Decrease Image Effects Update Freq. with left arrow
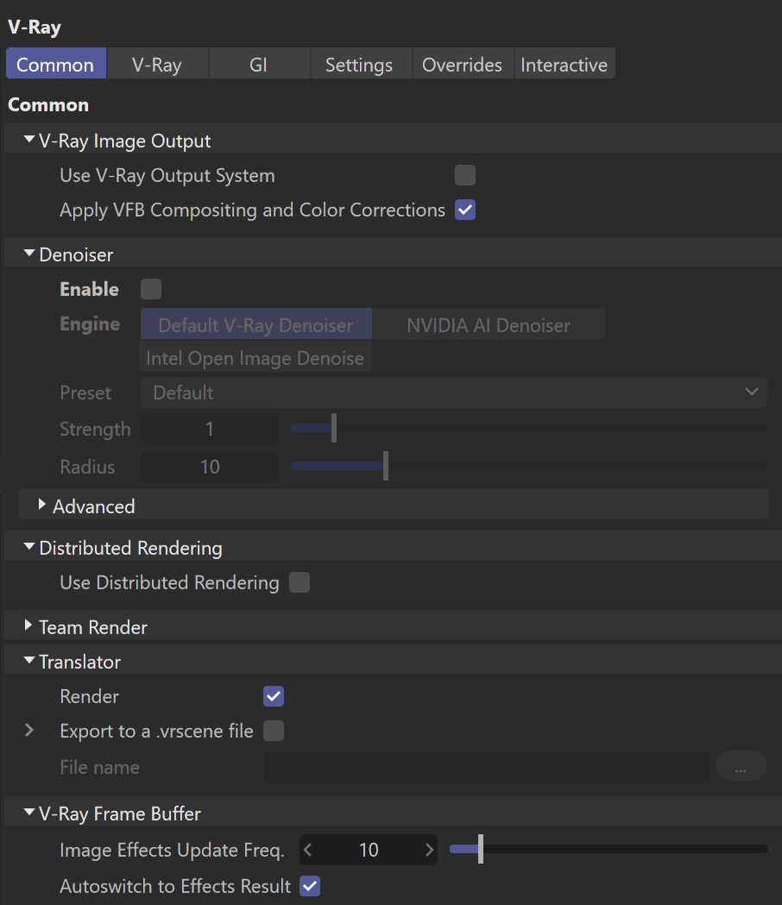Image resolution: width=782 pixels, height=905 pixels. pos(308,850)
